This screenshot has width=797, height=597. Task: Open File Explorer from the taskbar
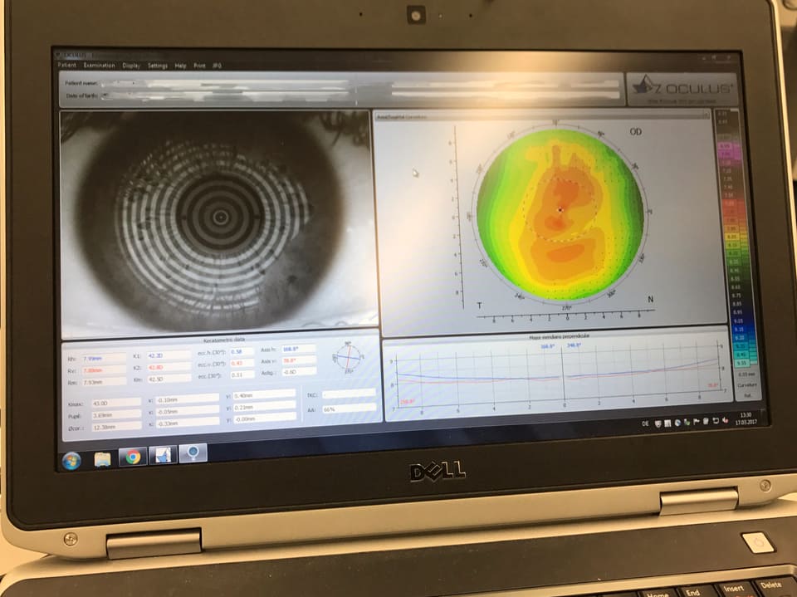(102, 459)
